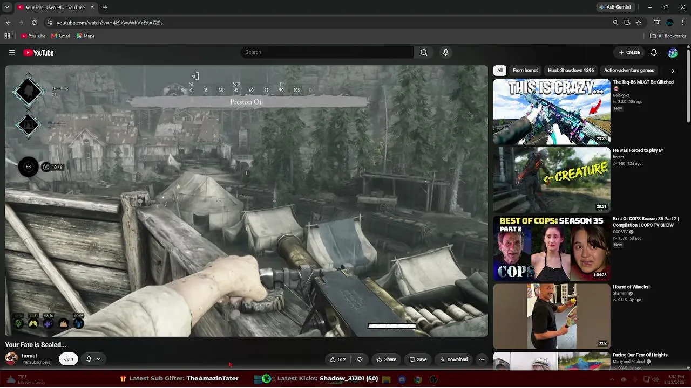Click Ask Gemini button
Screen dimensions: 691x388
pyautogui.click(x=615, y=7)
